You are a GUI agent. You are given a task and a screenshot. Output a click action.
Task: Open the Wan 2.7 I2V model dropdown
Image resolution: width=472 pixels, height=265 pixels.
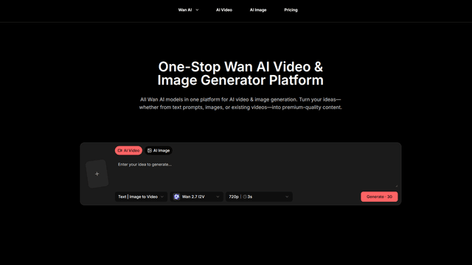coord(197,197)
